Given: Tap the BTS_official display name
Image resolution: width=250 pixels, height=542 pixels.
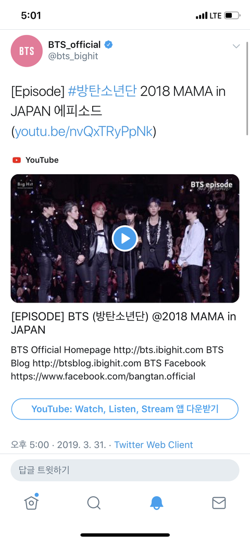Looking at the screenshot, I should pyautogui.click(x=74, y=44).
